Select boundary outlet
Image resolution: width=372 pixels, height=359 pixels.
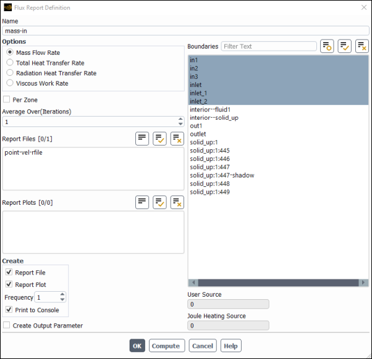point(278,134)
